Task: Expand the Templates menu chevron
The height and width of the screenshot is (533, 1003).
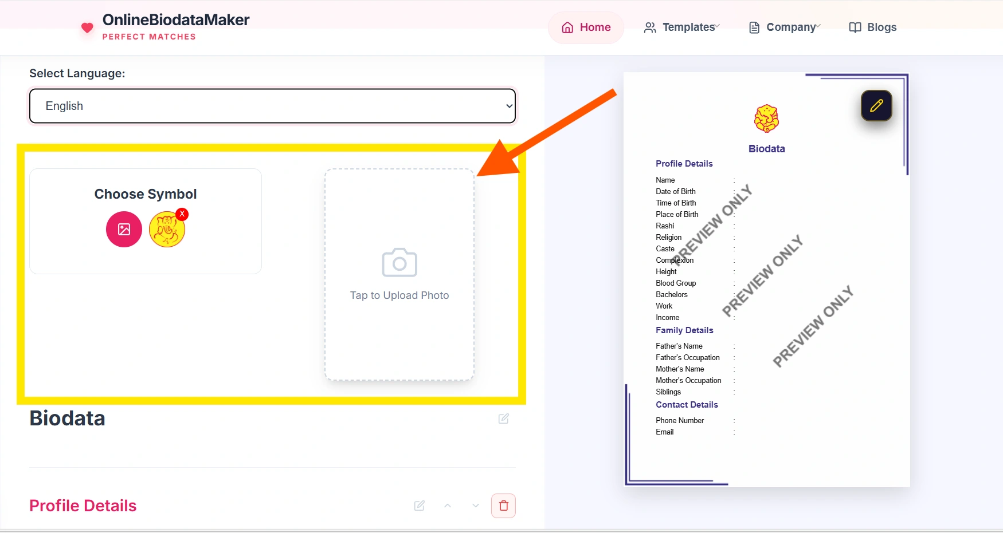Action: tap(716, 26)
